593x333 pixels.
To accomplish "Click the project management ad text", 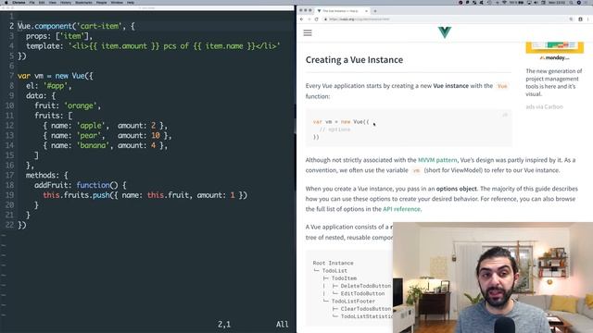I will click(554, 82).
